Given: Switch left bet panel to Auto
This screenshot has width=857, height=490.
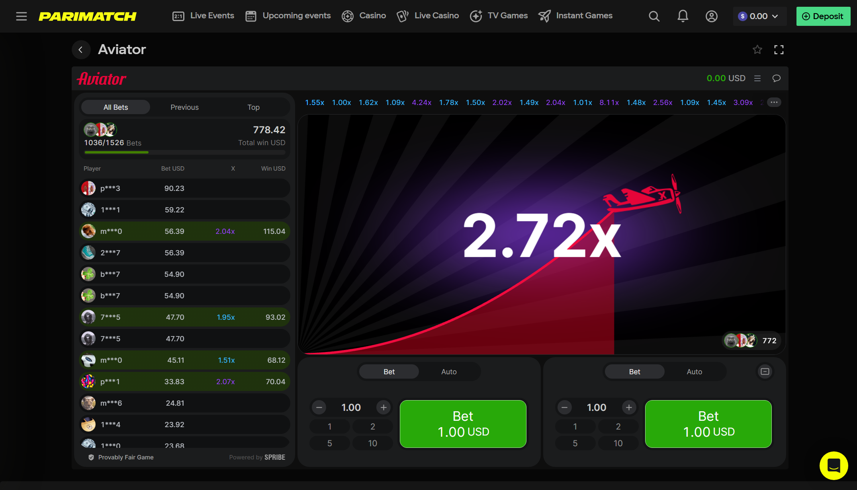Looking at the screenshot, I should coord(449,371).
